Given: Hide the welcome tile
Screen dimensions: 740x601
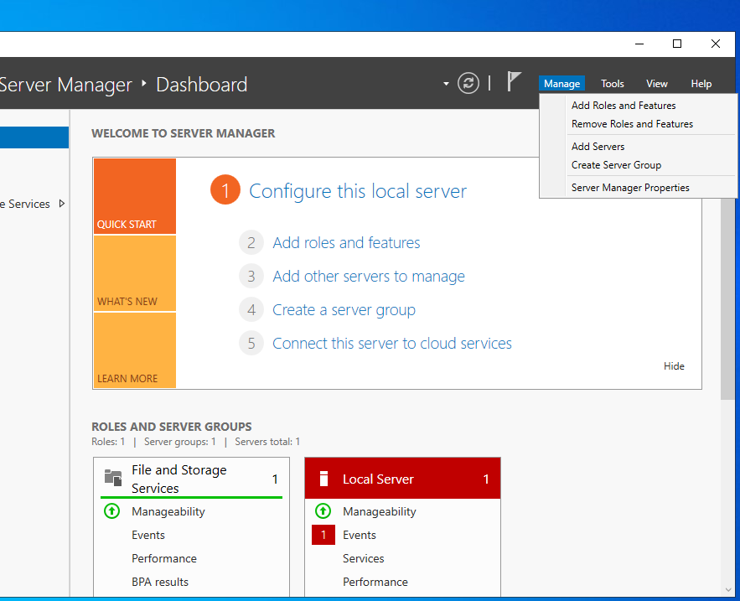Looking at the screenshot, I should 674,366.
